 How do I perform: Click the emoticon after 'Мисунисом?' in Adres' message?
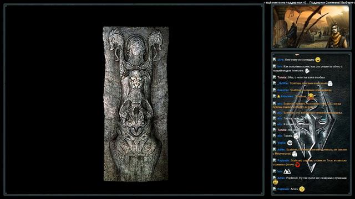(295, 154)
